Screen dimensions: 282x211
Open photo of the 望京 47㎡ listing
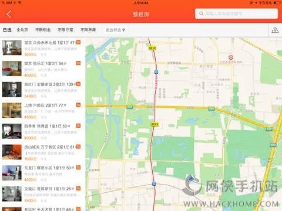click(x=12, y=47)
